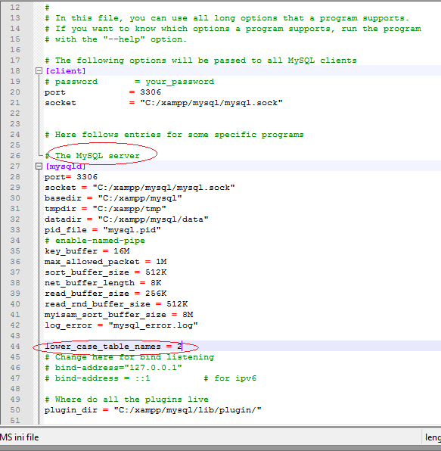
Task: Click the '# enable-named-pipe' comment
Action: tap(95, 241)
